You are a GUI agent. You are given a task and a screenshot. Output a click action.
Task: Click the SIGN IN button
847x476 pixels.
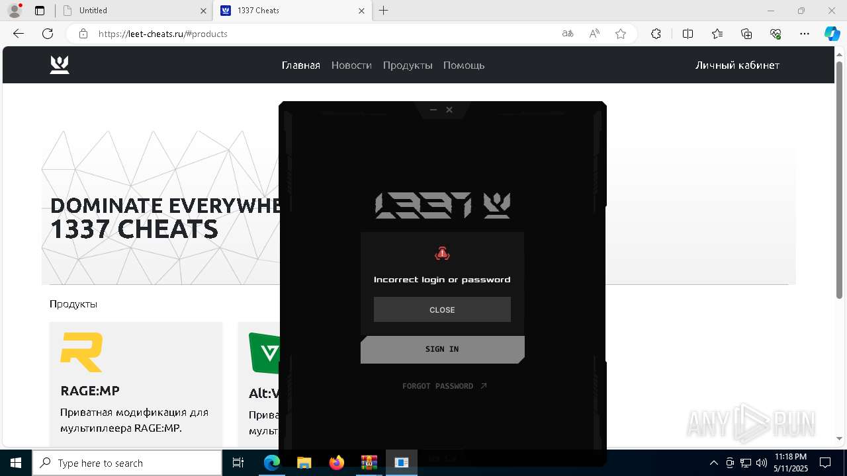click(x=442, y=349)
